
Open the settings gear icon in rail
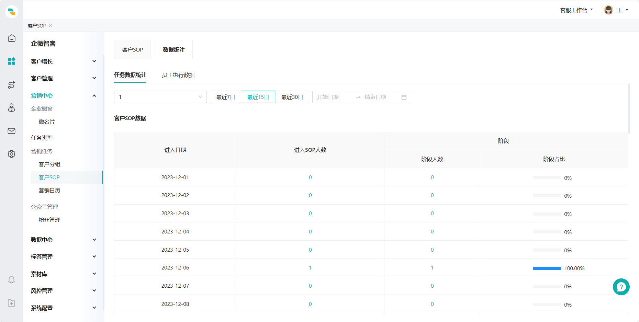[x=12, y=154]
